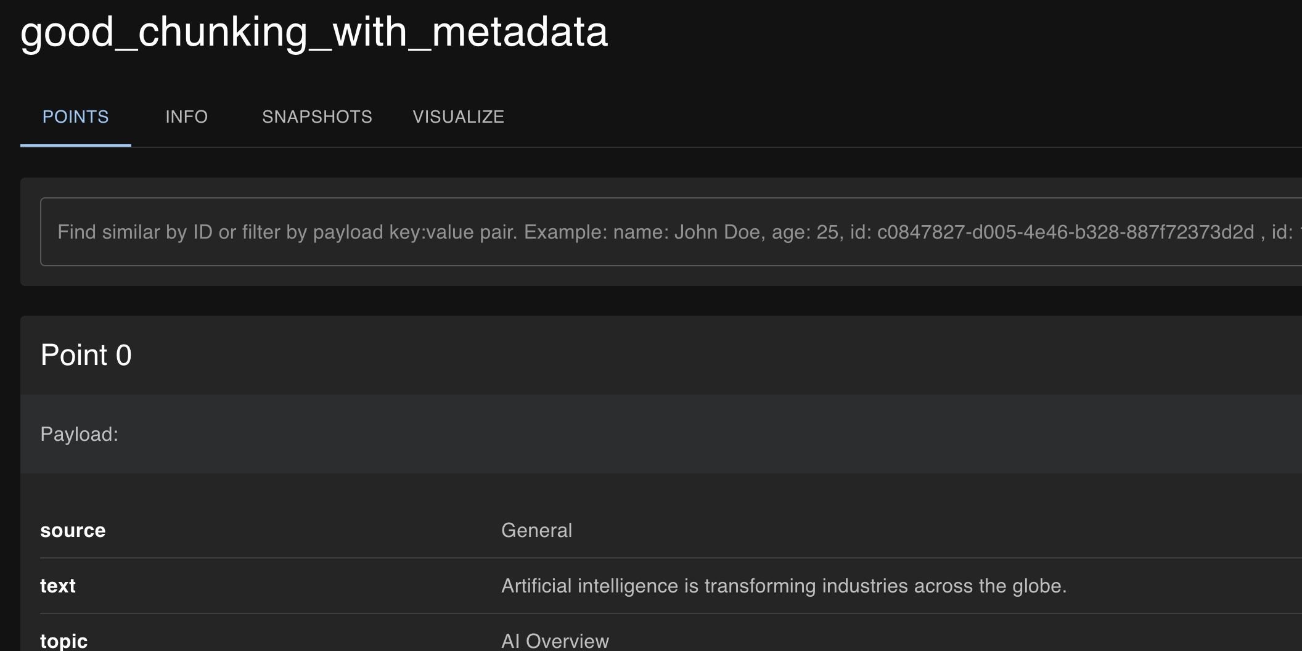
Task: Click John Doe in the filter placeholder
Action: click(717, 232)
